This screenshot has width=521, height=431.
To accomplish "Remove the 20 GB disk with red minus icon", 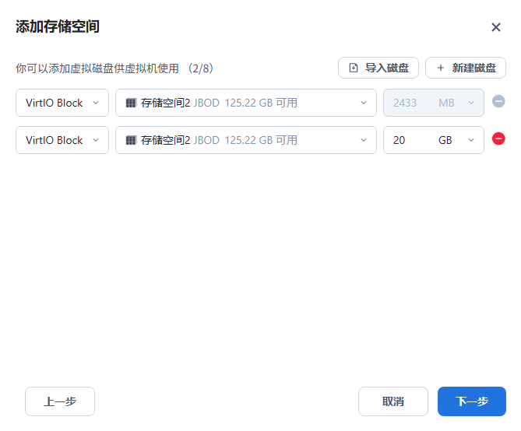I will [498, 138].
